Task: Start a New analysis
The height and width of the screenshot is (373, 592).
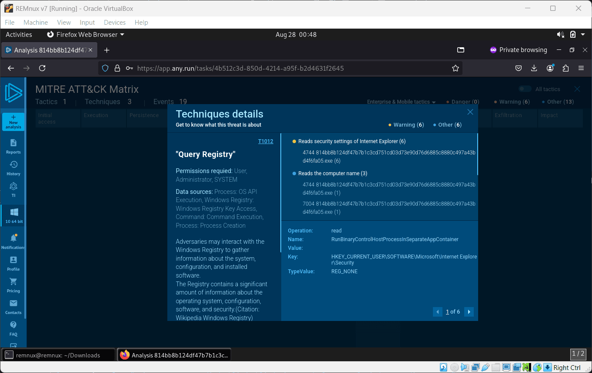Action: 13,122
